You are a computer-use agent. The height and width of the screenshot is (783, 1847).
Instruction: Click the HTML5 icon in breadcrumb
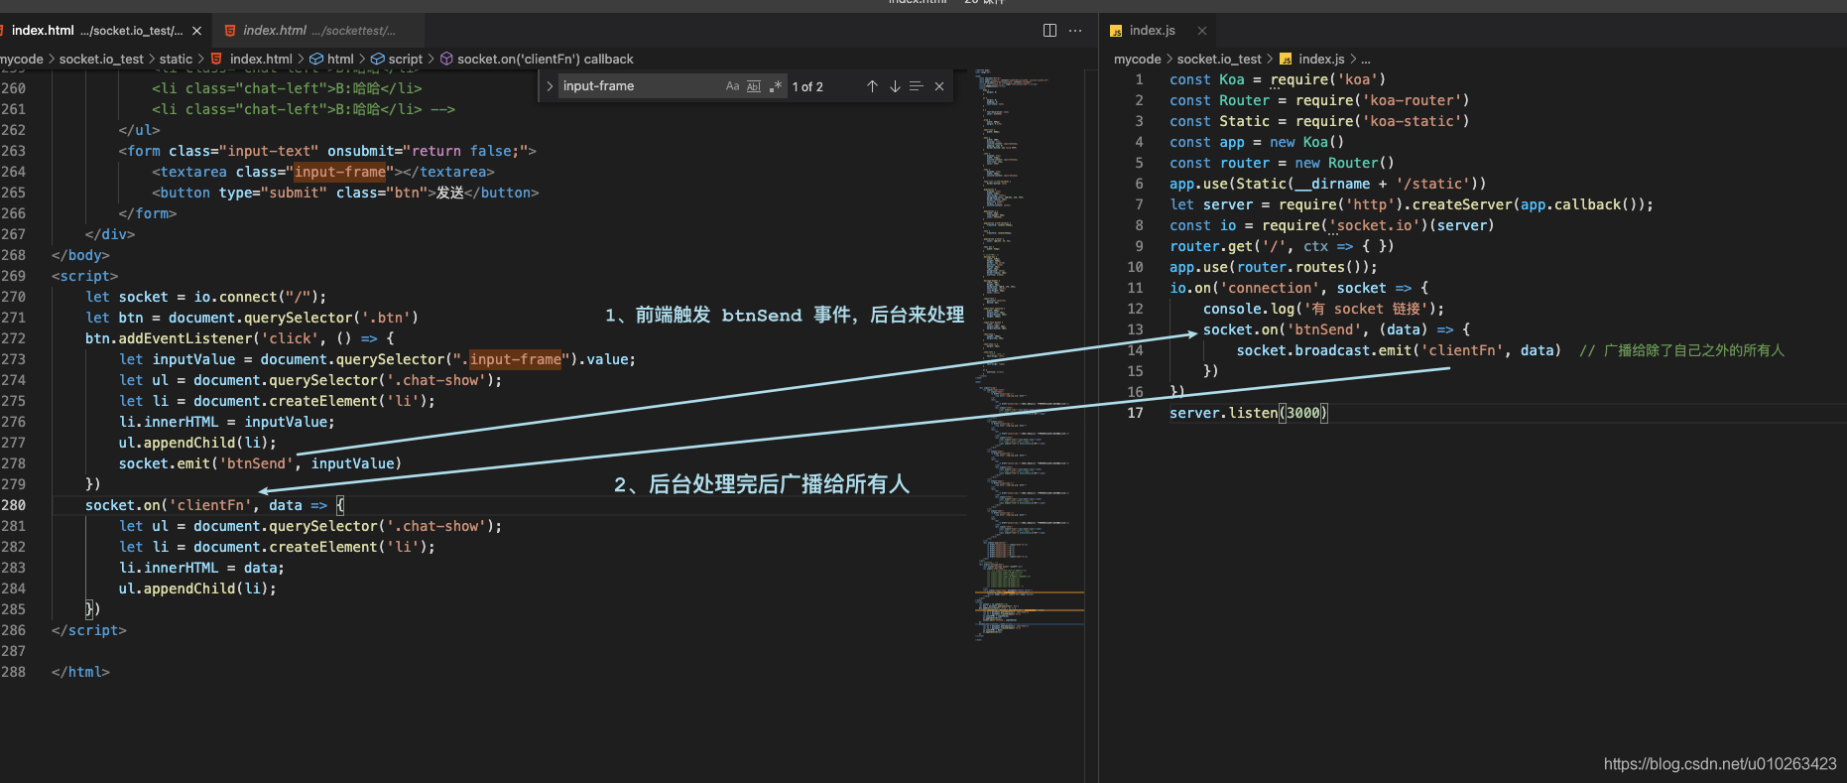(x=216, y=59)
